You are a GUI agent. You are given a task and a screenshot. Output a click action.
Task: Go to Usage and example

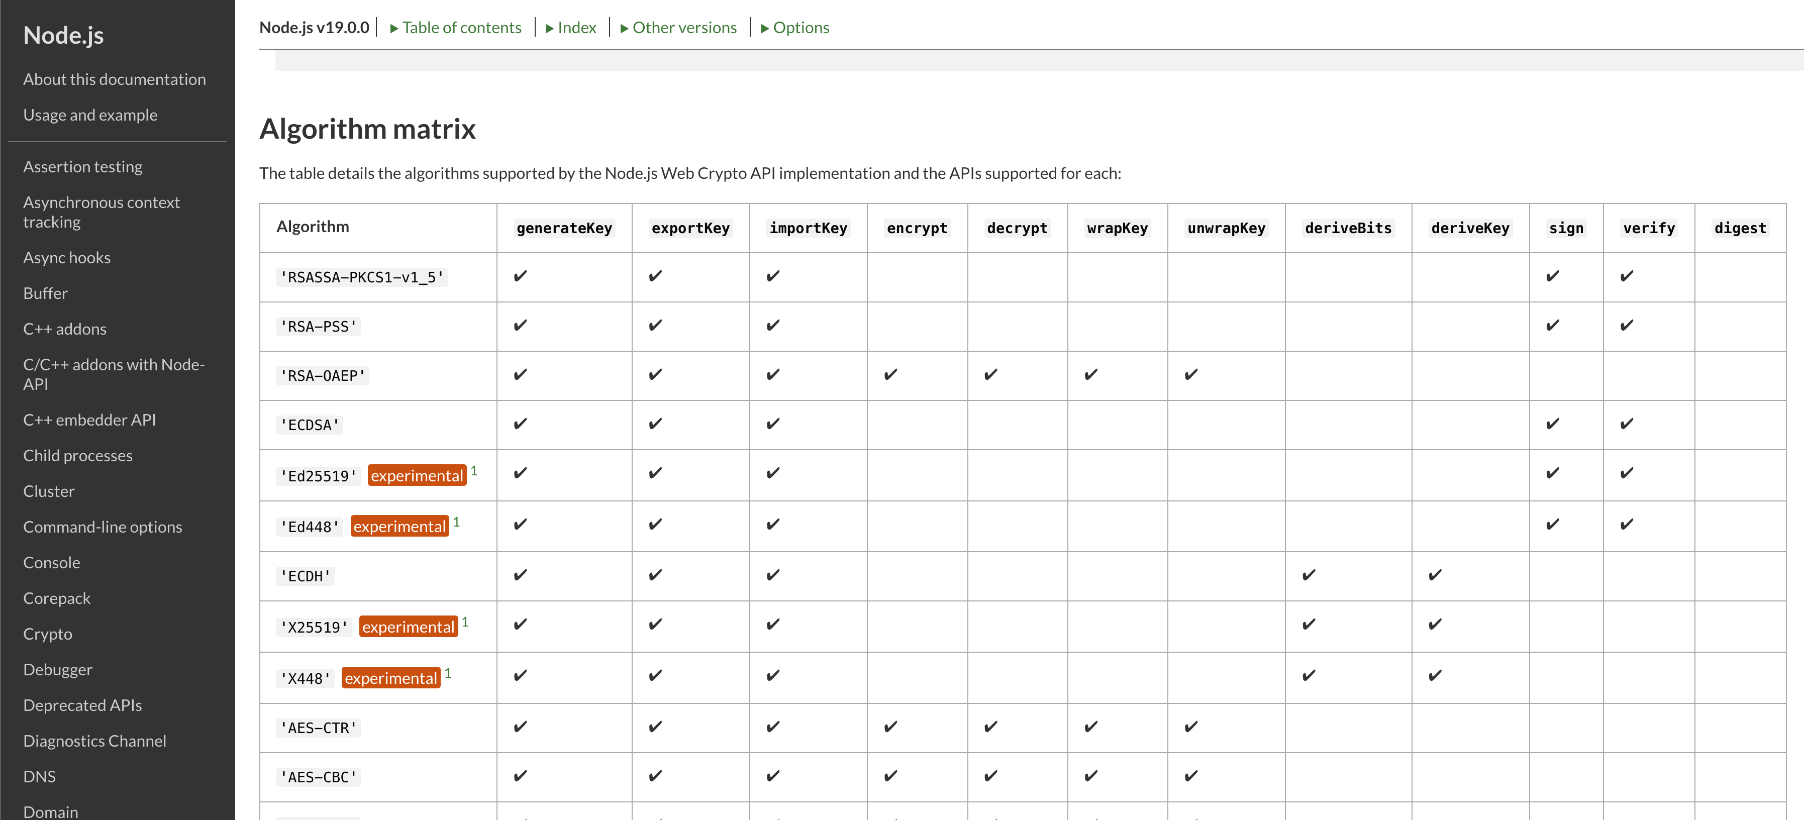coord(90,115)
